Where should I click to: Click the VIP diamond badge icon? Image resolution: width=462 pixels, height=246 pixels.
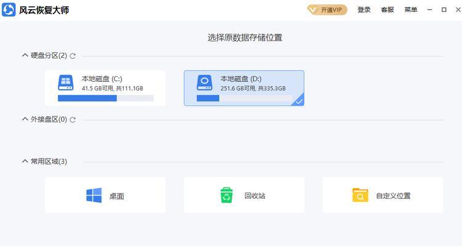[x=313, y=10]
